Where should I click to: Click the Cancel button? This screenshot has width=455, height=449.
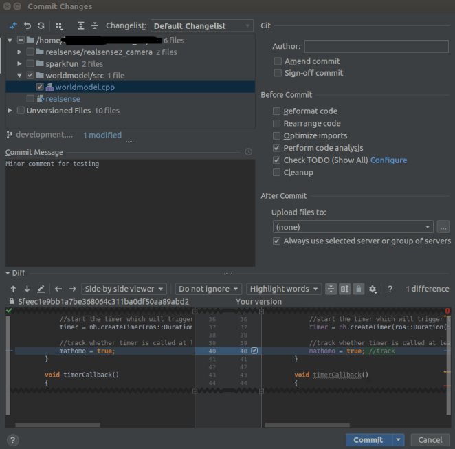click(x=430, y=440)
